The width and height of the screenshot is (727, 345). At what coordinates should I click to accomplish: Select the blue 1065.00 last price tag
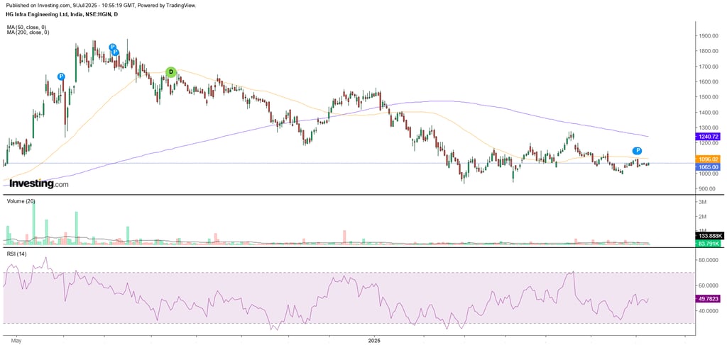coord(708,167)
